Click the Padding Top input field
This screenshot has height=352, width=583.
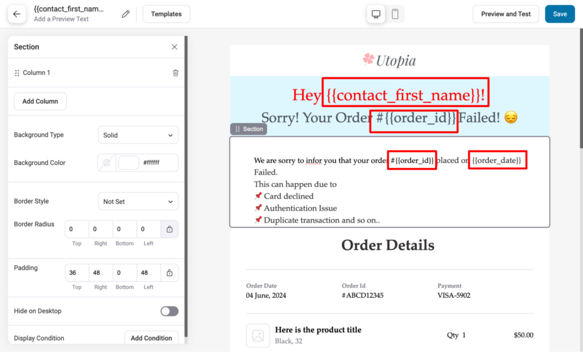coord(77,273)
